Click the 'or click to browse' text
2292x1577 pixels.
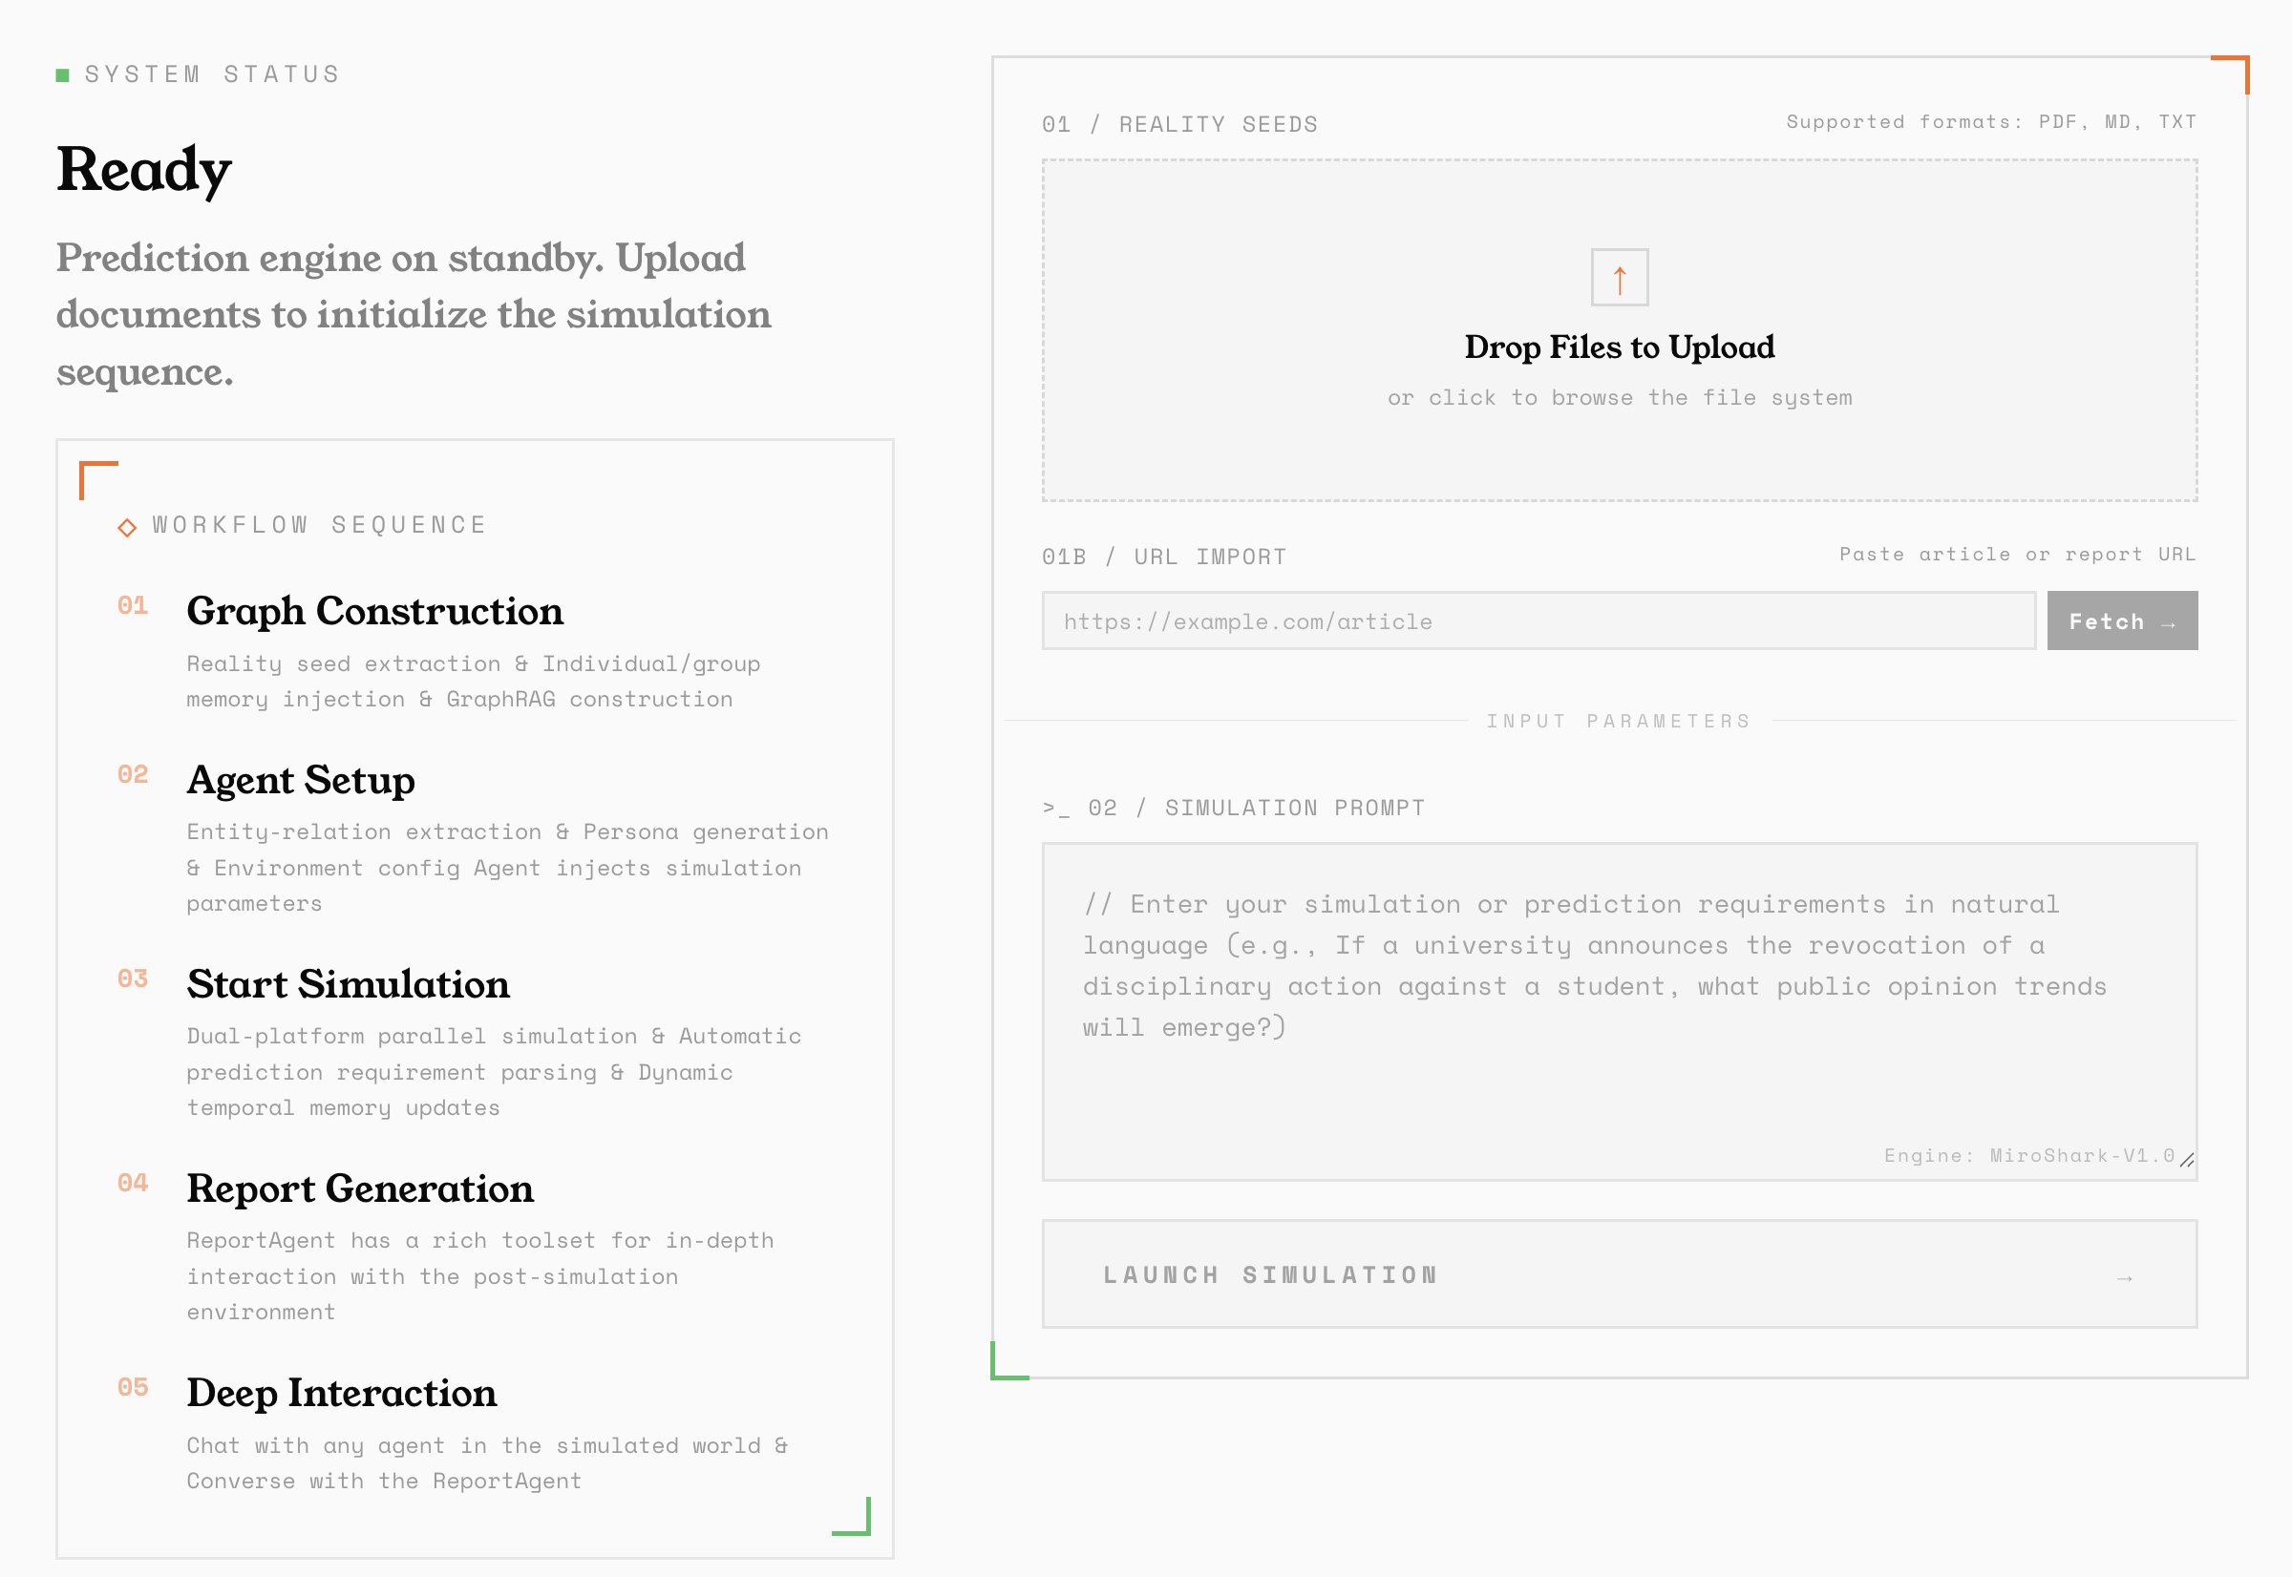coord(1619,398)
